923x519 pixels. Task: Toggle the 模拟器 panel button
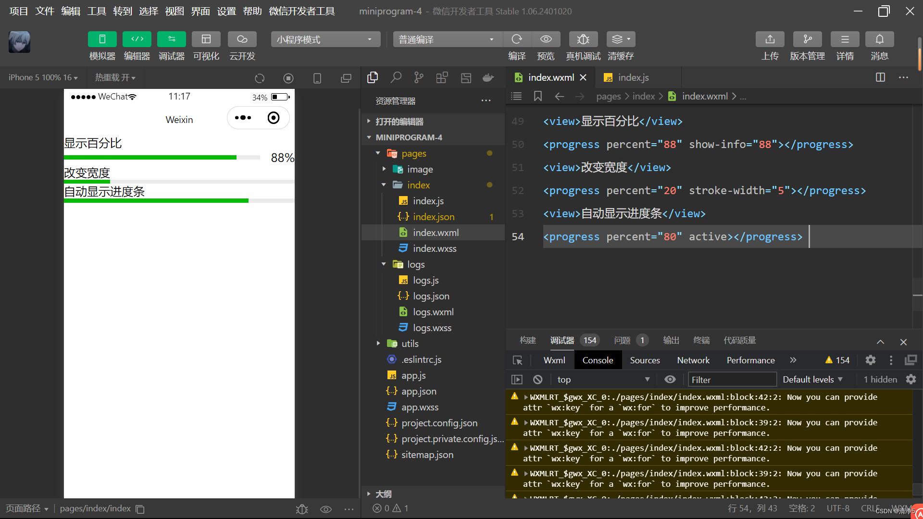(102, 39)
